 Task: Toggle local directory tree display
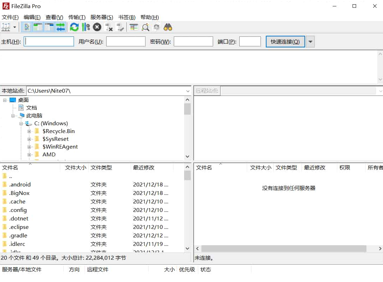(38, 27)
